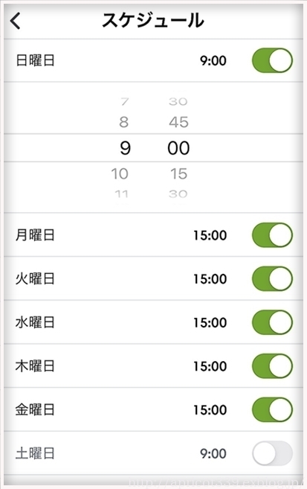The height and width of the screenshot is (489, 307).
Task: Choose 45 in the minutes wheel
Action: pyautogui.click(x=178, y=122)
